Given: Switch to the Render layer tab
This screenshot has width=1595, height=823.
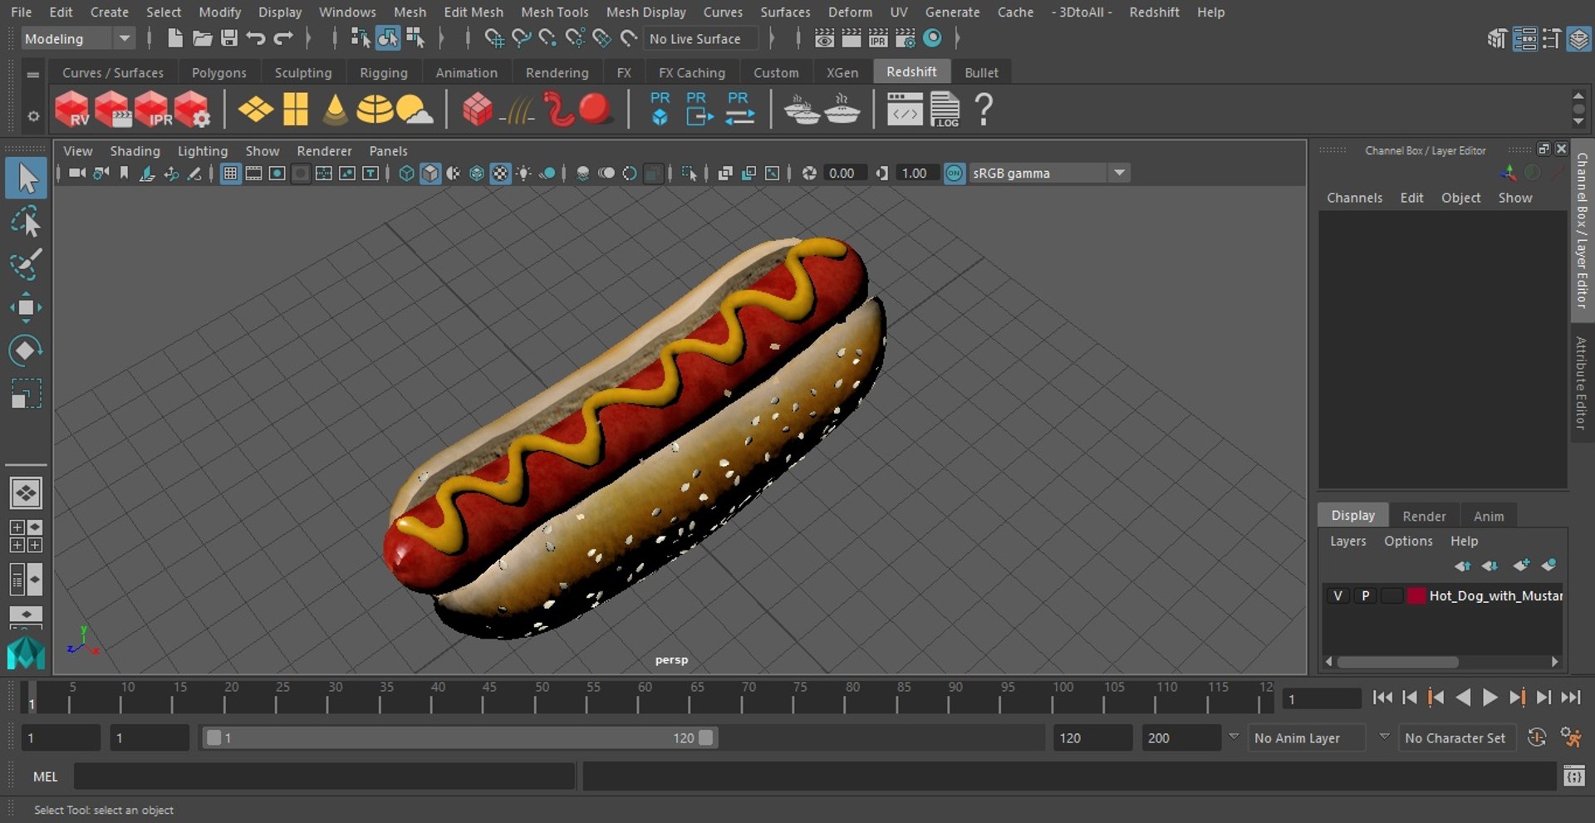Looking at the screenshot, I should pos(1424,516).
